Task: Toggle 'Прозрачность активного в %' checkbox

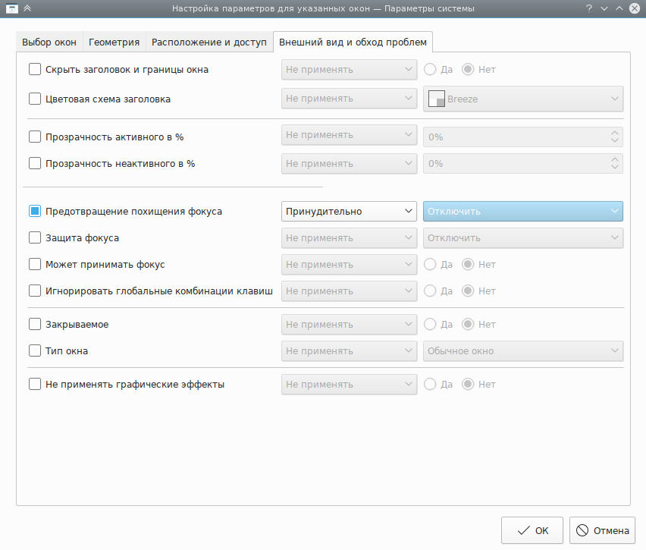Action: point(35,137)
